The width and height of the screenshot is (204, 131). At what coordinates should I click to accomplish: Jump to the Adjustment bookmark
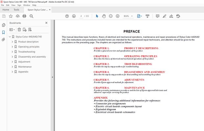click(24, 62)
